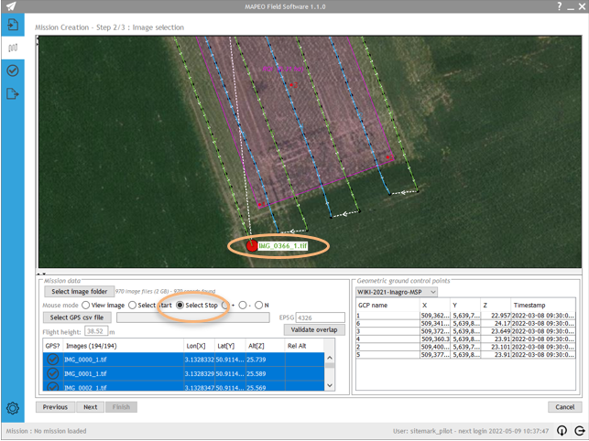Click Rel Alt column header

[304, 346]
